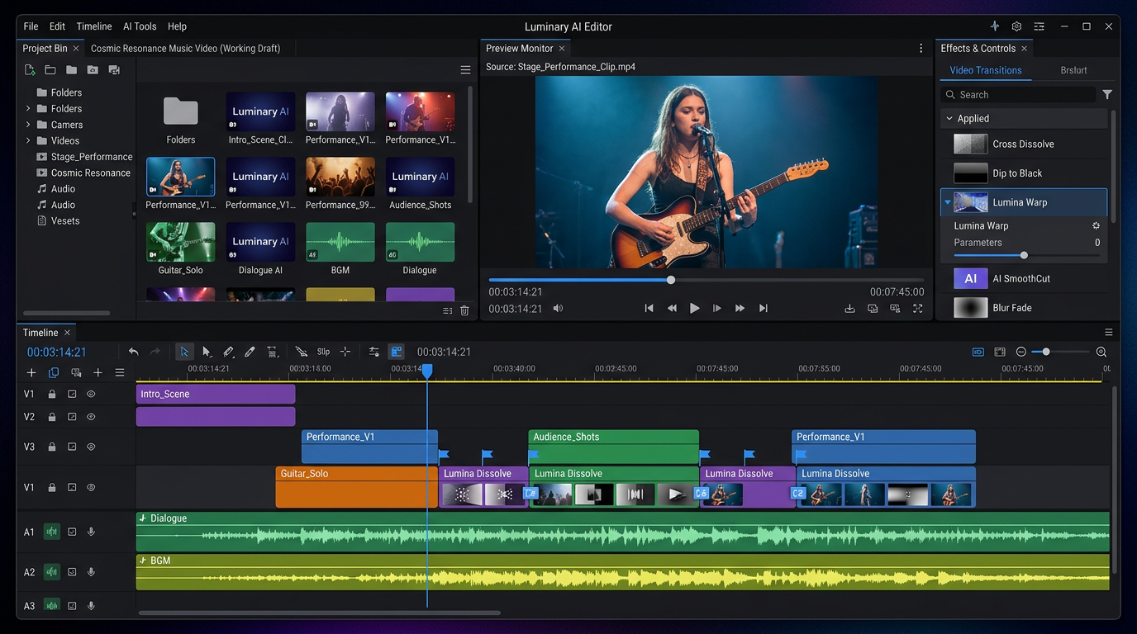The image size is (1137, 634).
Task: Toggle visibility eye on track V3
Action: click(92, 447)
